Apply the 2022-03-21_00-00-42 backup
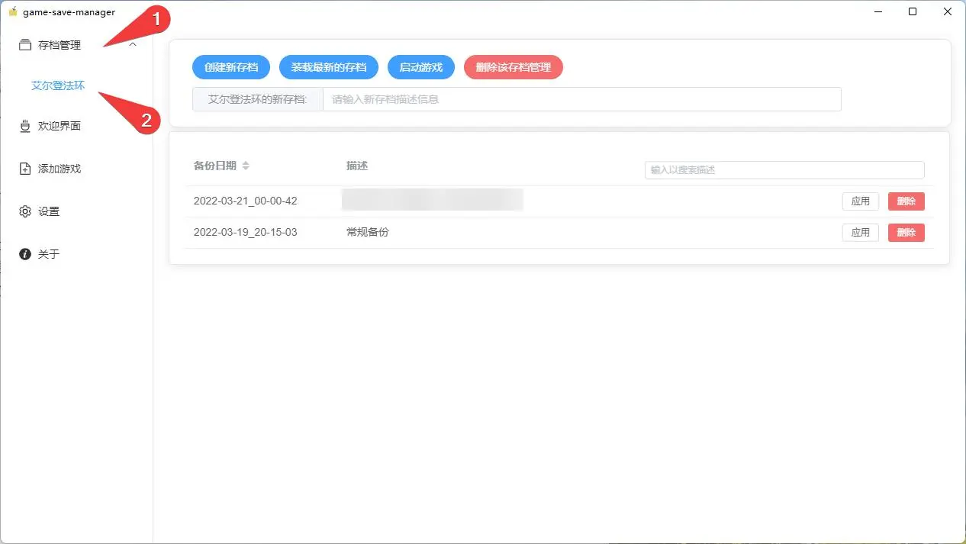966x544 pixels. click(861, 201)
